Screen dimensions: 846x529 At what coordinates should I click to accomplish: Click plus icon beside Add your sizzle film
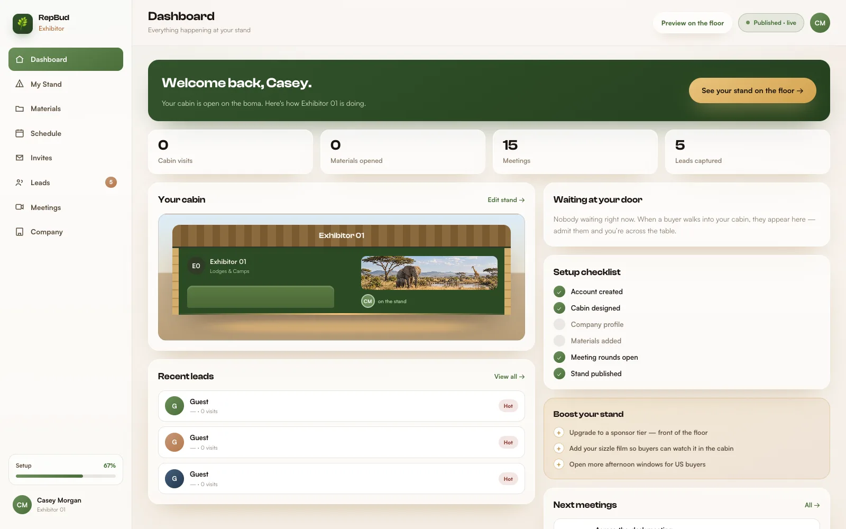coord(559,449)
